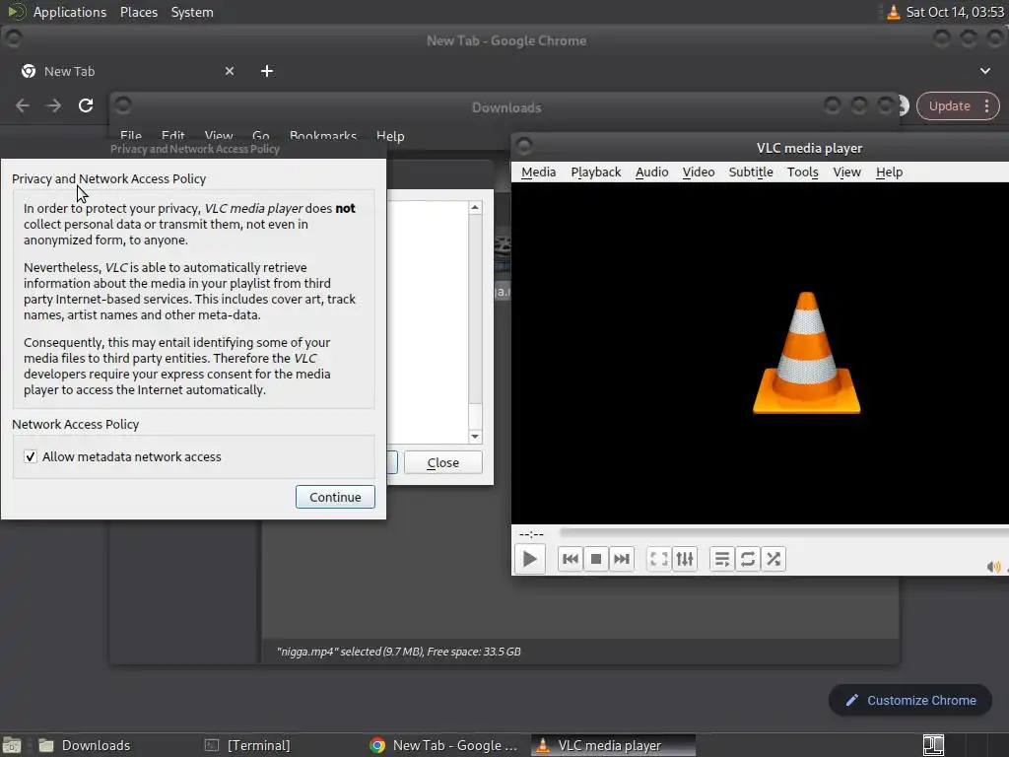The image size is (1009, 757).
Task: Open VLC Playback menu
Action: tap(596, 172)
